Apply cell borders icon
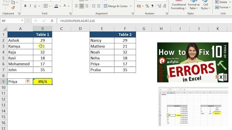The height and width of the screenshot is (130, 232). tap(46, 6)
